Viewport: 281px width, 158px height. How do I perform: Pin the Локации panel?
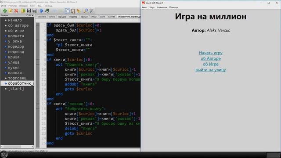pyautogui.click(x=30, y=15)
